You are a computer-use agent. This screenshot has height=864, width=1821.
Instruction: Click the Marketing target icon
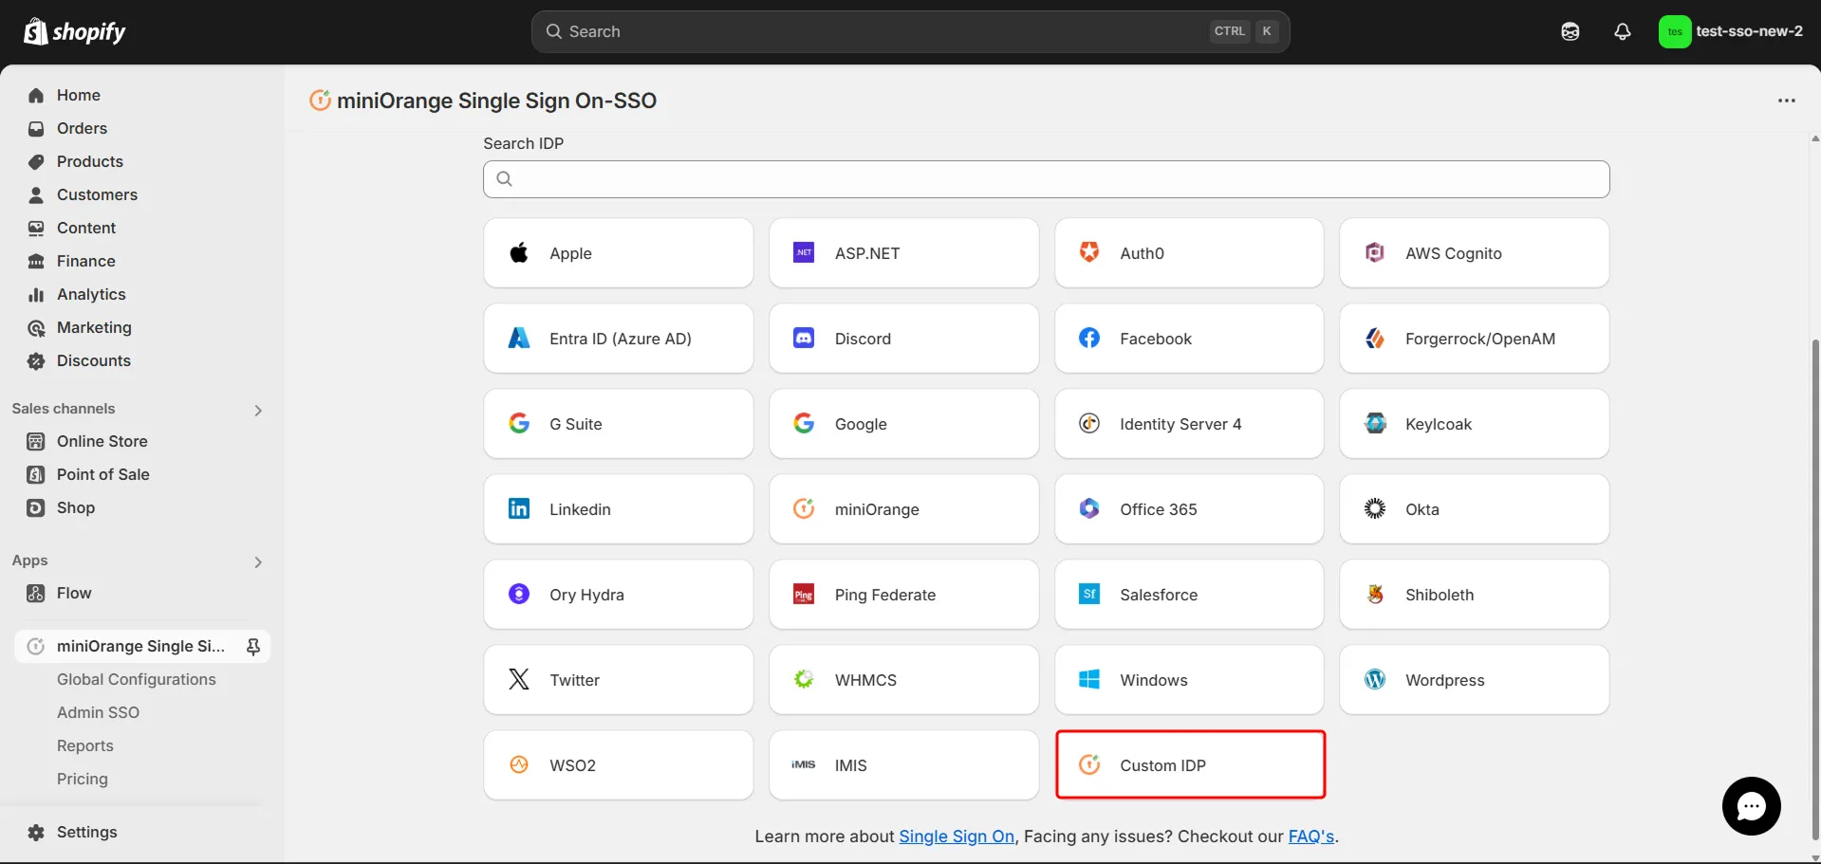(x=36, y=327)
